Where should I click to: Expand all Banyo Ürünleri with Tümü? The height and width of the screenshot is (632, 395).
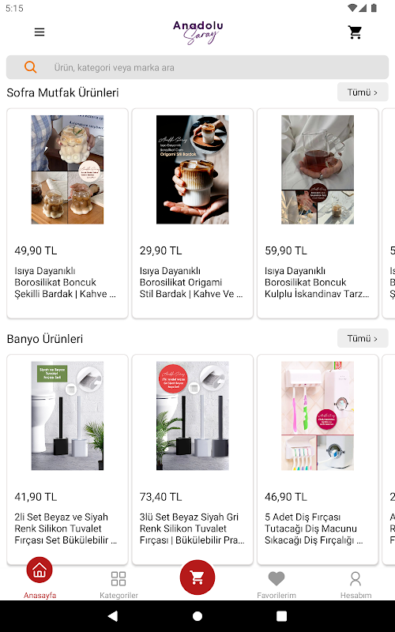tap(363, 338)
